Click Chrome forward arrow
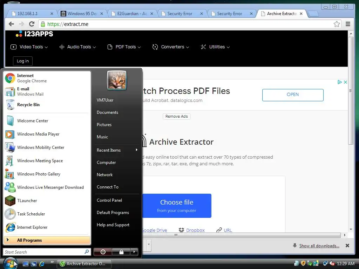Viewport: 359px width, 269px height. pos(21,24)
